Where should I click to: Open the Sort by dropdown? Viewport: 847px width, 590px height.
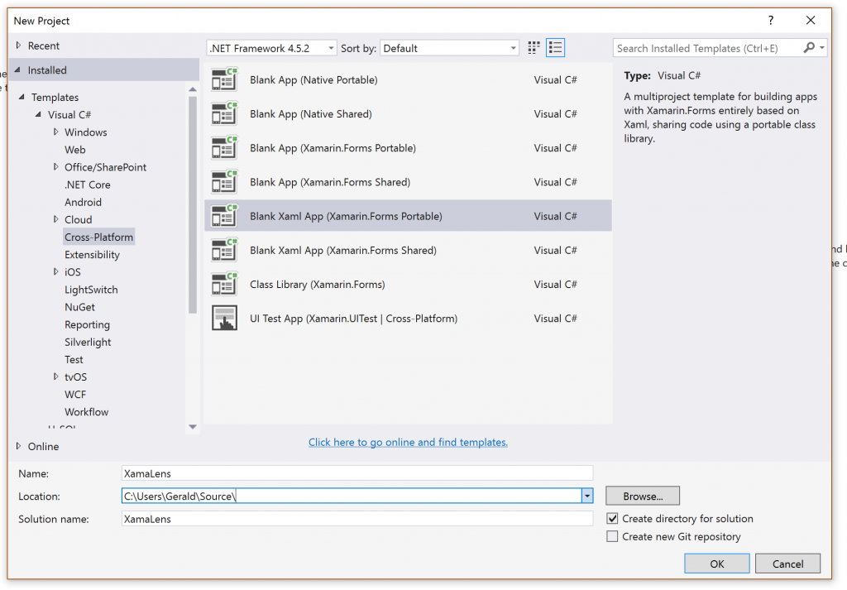449,48
